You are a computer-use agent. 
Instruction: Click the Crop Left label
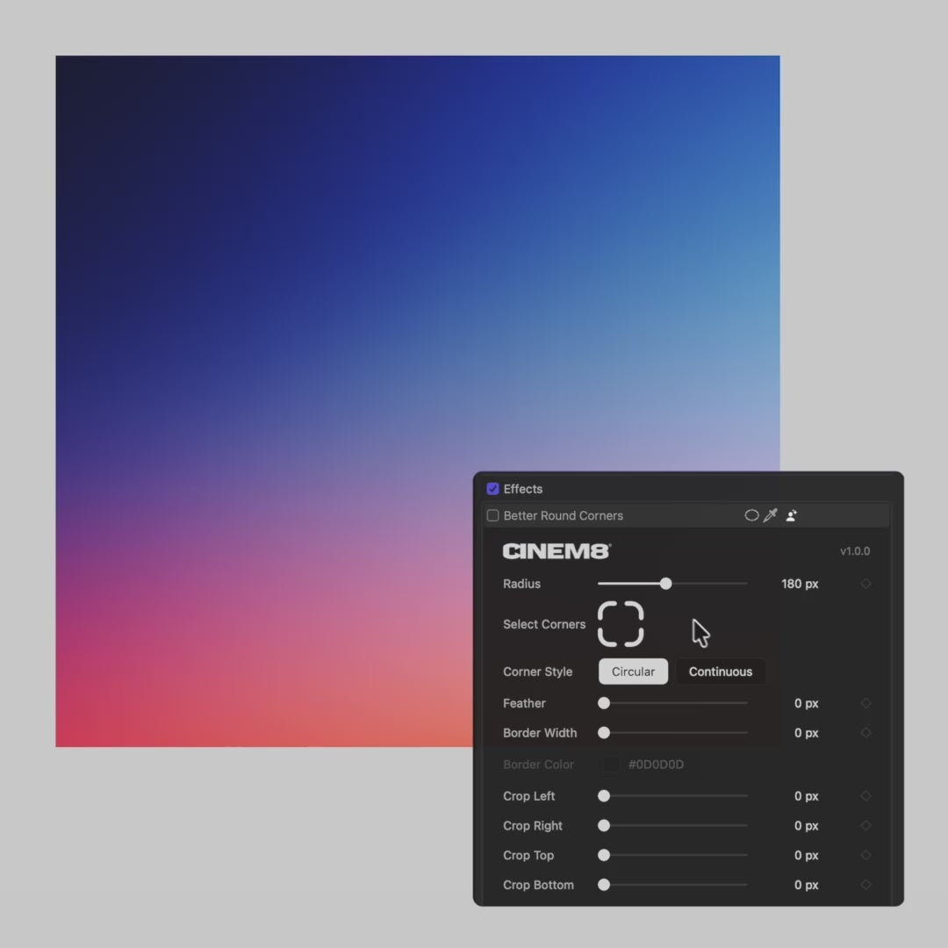(x=529, y=795)
